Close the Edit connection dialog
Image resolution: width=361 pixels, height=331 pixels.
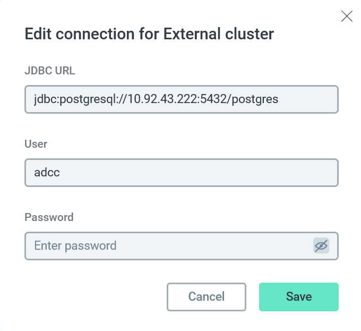pos(347,16)
